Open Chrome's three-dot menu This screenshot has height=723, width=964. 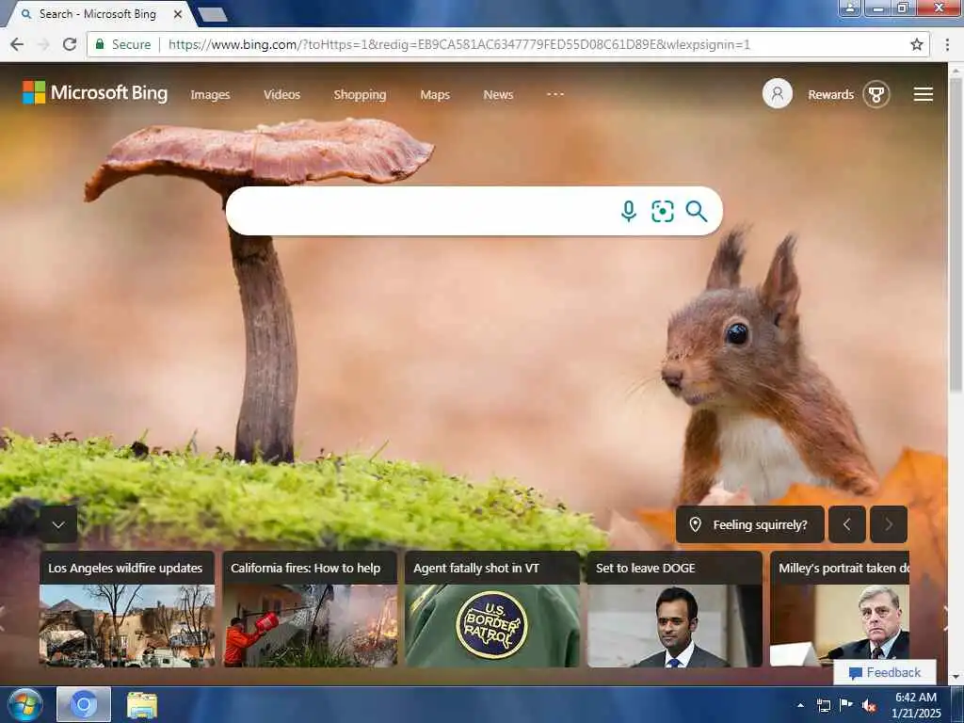pyautogui.click(x=947, y=44)
